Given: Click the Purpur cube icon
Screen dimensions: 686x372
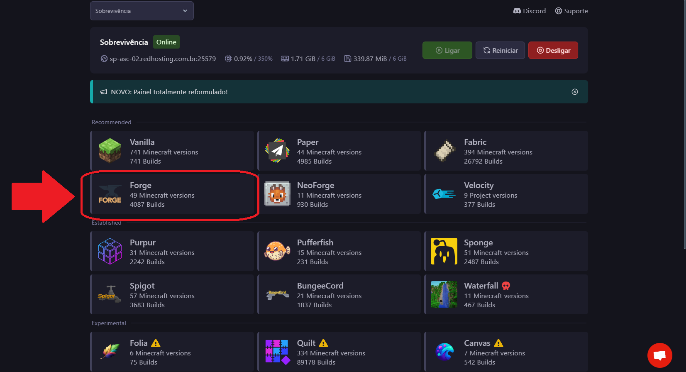Looking at the screenshot, I should point(110,251).
